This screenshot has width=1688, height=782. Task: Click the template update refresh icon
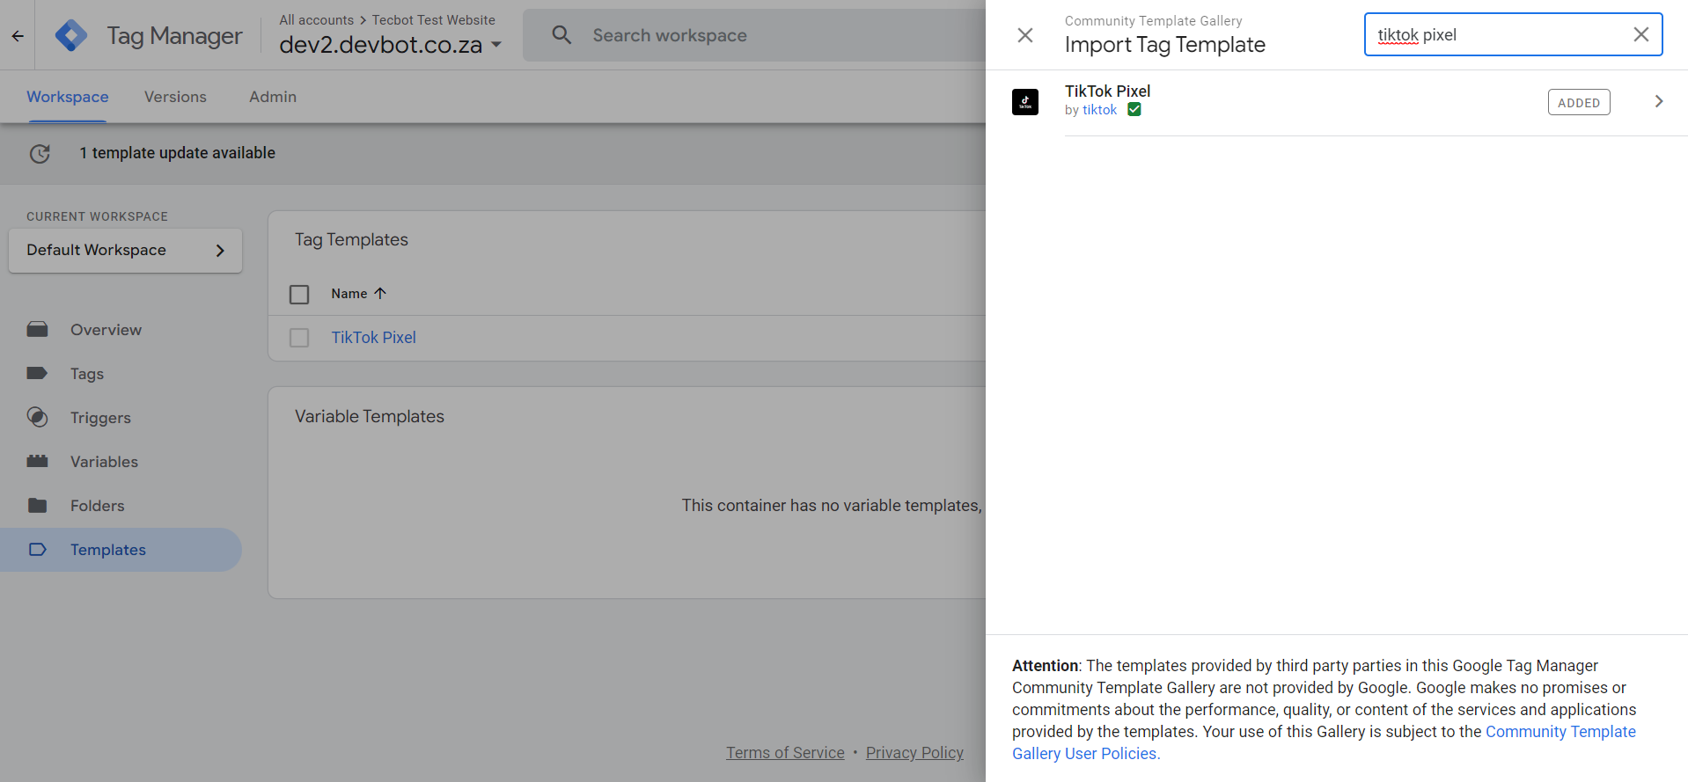click(40, 153)
